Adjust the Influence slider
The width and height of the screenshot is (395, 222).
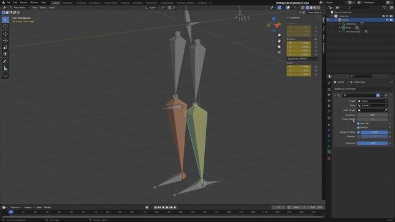tap(372, 143)
